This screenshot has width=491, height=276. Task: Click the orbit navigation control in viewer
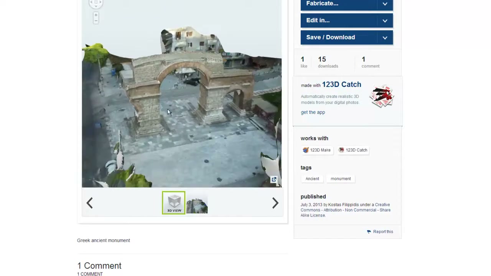point(96,3)
